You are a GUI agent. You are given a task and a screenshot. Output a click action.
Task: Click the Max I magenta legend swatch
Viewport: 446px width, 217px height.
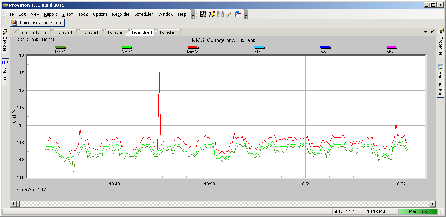[x=392, y=48]
